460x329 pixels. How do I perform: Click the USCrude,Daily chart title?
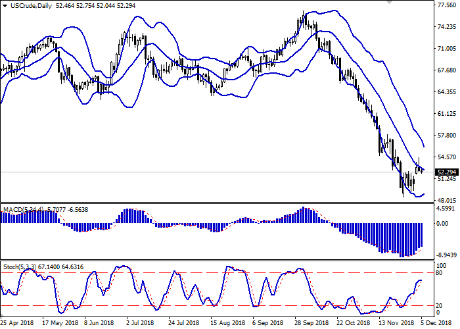coord(31,5)
